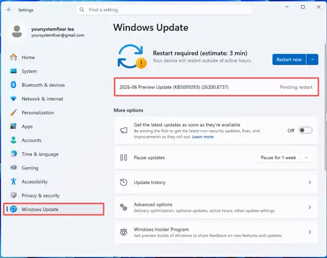
Task: Click the Bluetooth icon in sidebar
Action: [14, 85]
